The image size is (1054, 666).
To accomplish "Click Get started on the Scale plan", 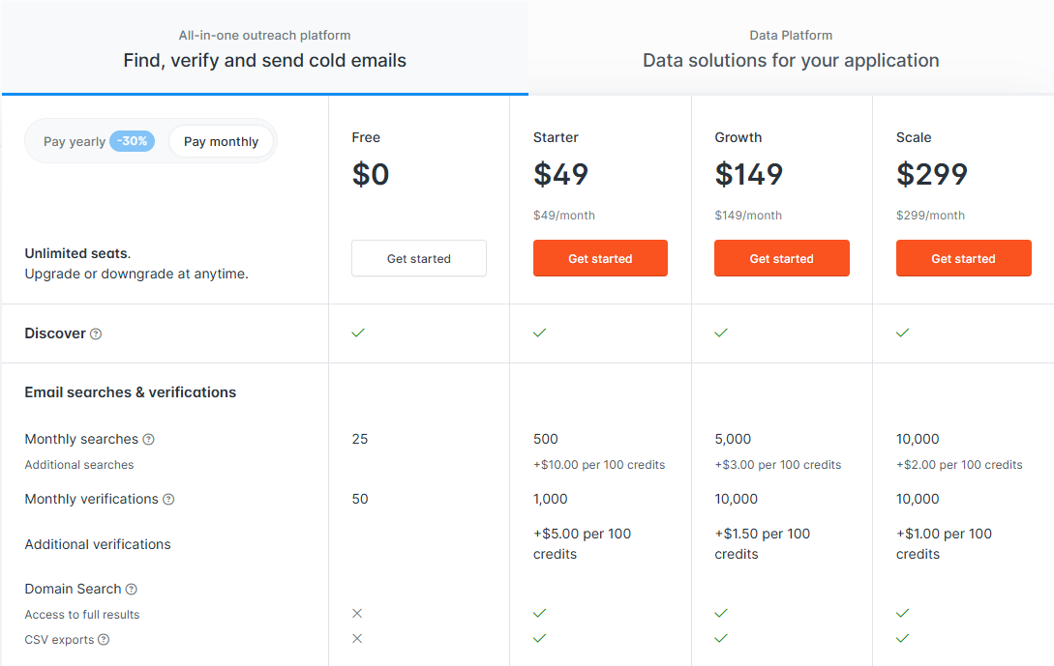I will pyautogui.click(x=963, y=258).
